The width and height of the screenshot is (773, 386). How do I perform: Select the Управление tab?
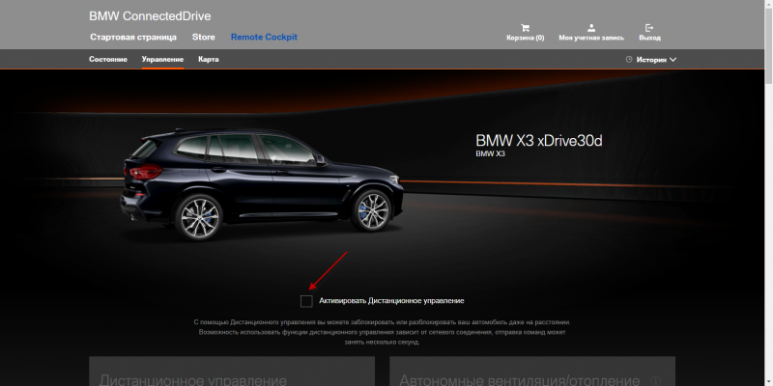tap(162, 60)
